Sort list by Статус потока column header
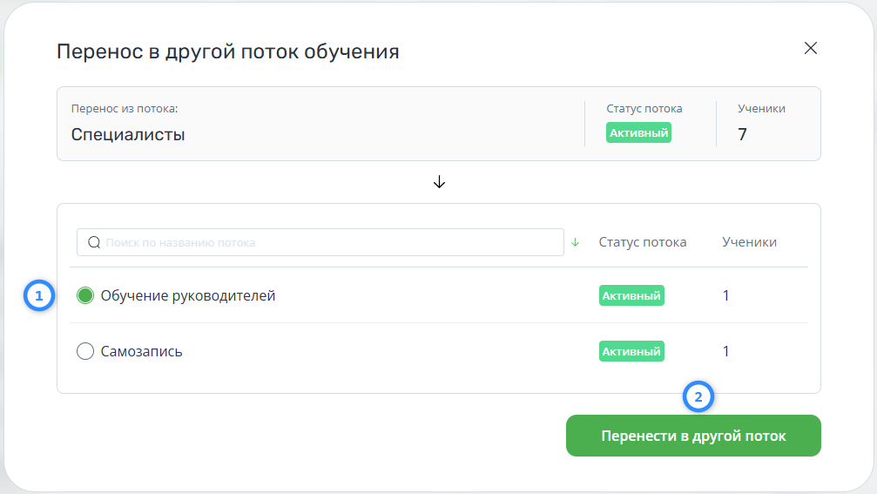877x494 pixels. [x=642, y=242]
